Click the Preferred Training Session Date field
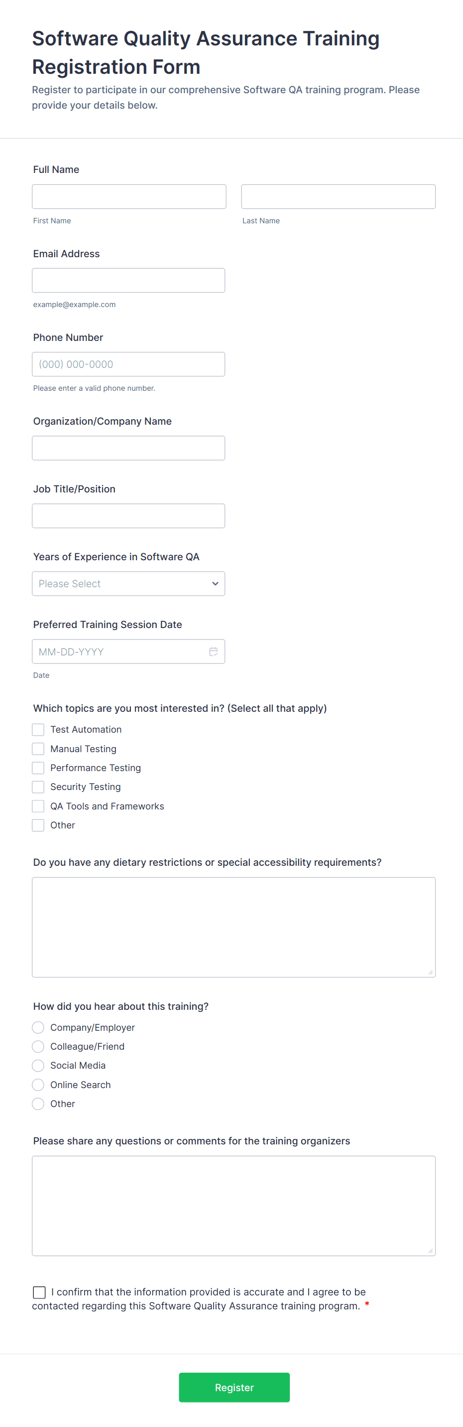Image resolution: width=463 pixels, height=1427 pixels. [128, 651]
